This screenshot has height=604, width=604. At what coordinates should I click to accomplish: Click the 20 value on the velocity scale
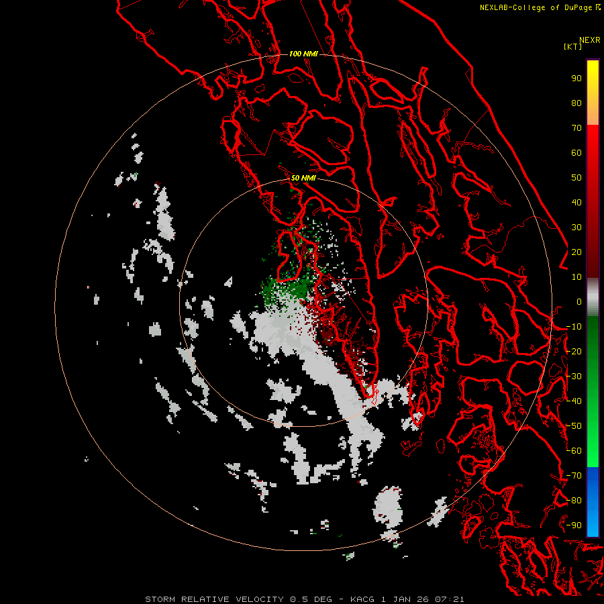tap(576, 252)
